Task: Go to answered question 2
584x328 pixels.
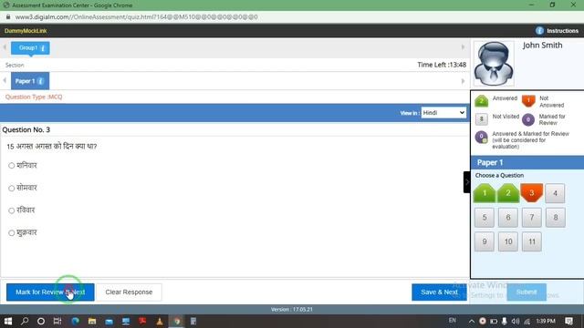Action: coord(508,193)
